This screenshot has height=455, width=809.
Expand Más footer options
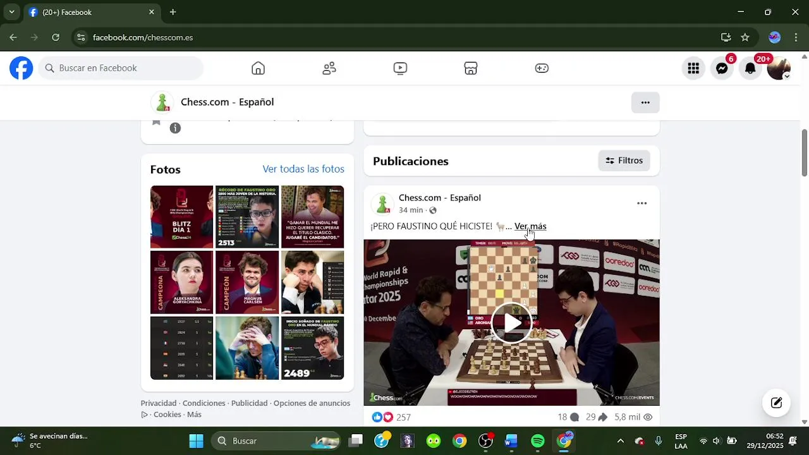point(194,415)
